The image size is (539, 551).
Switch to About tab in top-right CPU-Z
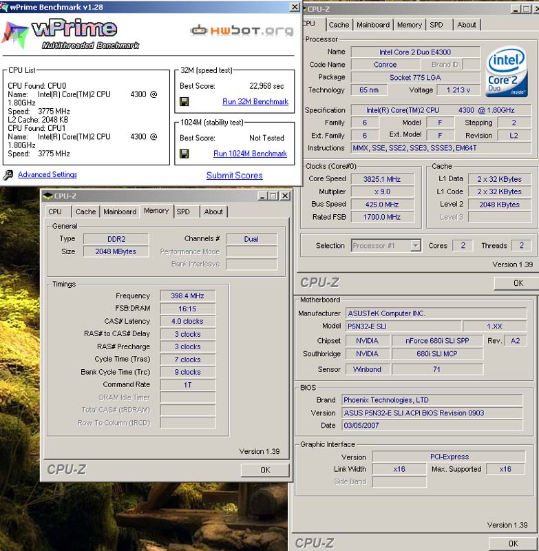[467, 25]
